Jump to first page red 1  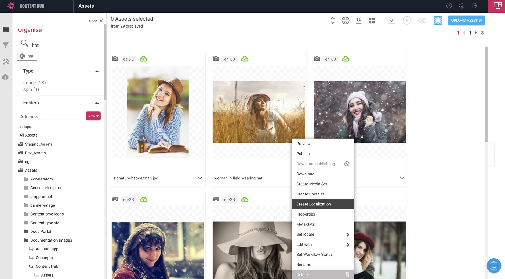click(458, 33)
